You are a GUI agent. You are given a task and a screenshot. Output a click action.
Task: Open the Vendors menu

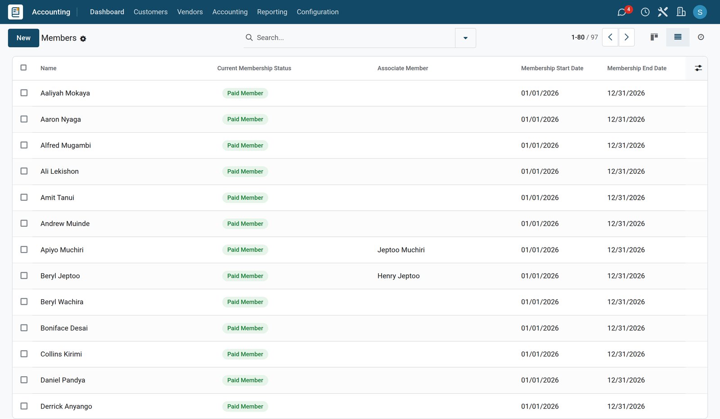click(190, 12)
